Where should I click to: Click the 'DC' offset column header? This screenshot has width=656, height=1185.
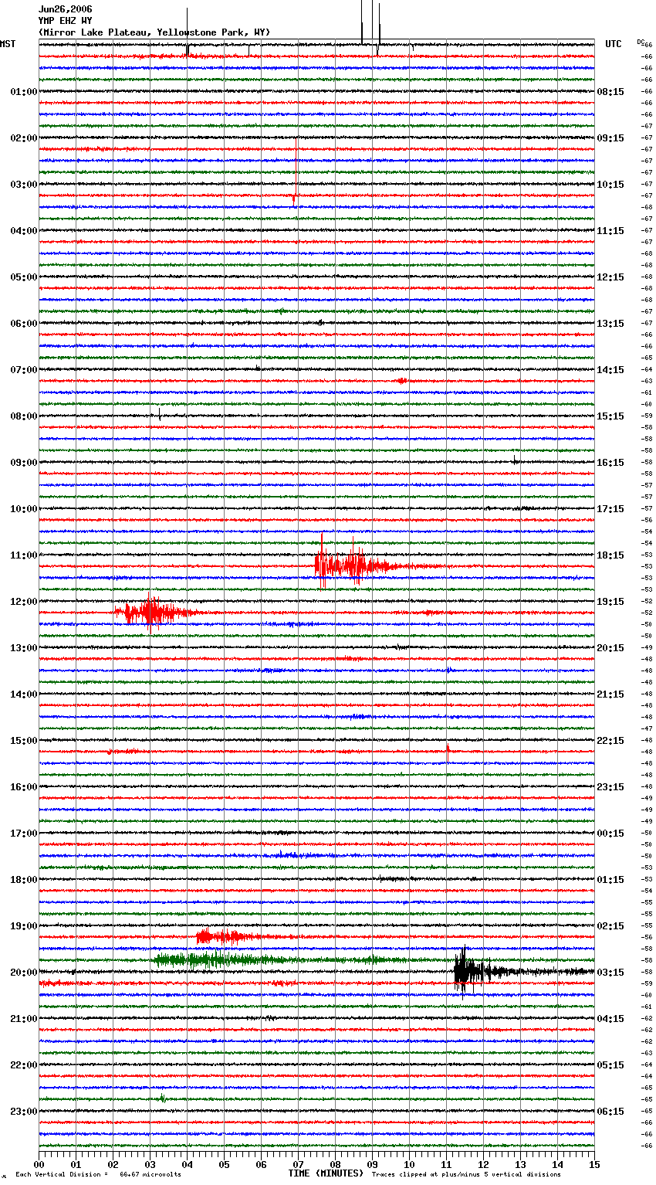(x=641, y=42)
